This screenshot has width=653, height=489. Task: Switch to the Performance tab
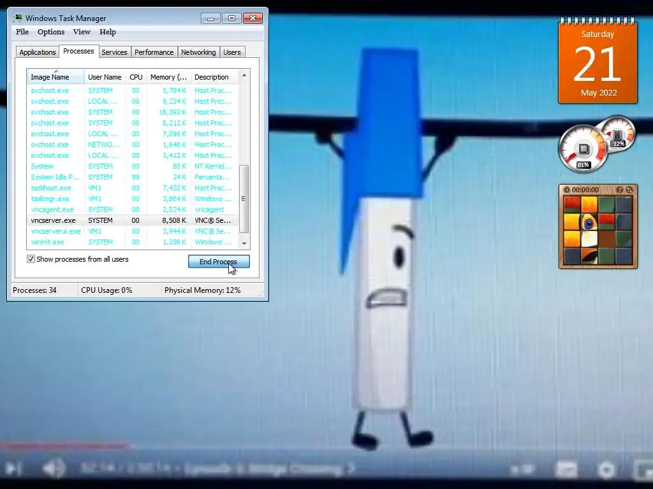154,52
